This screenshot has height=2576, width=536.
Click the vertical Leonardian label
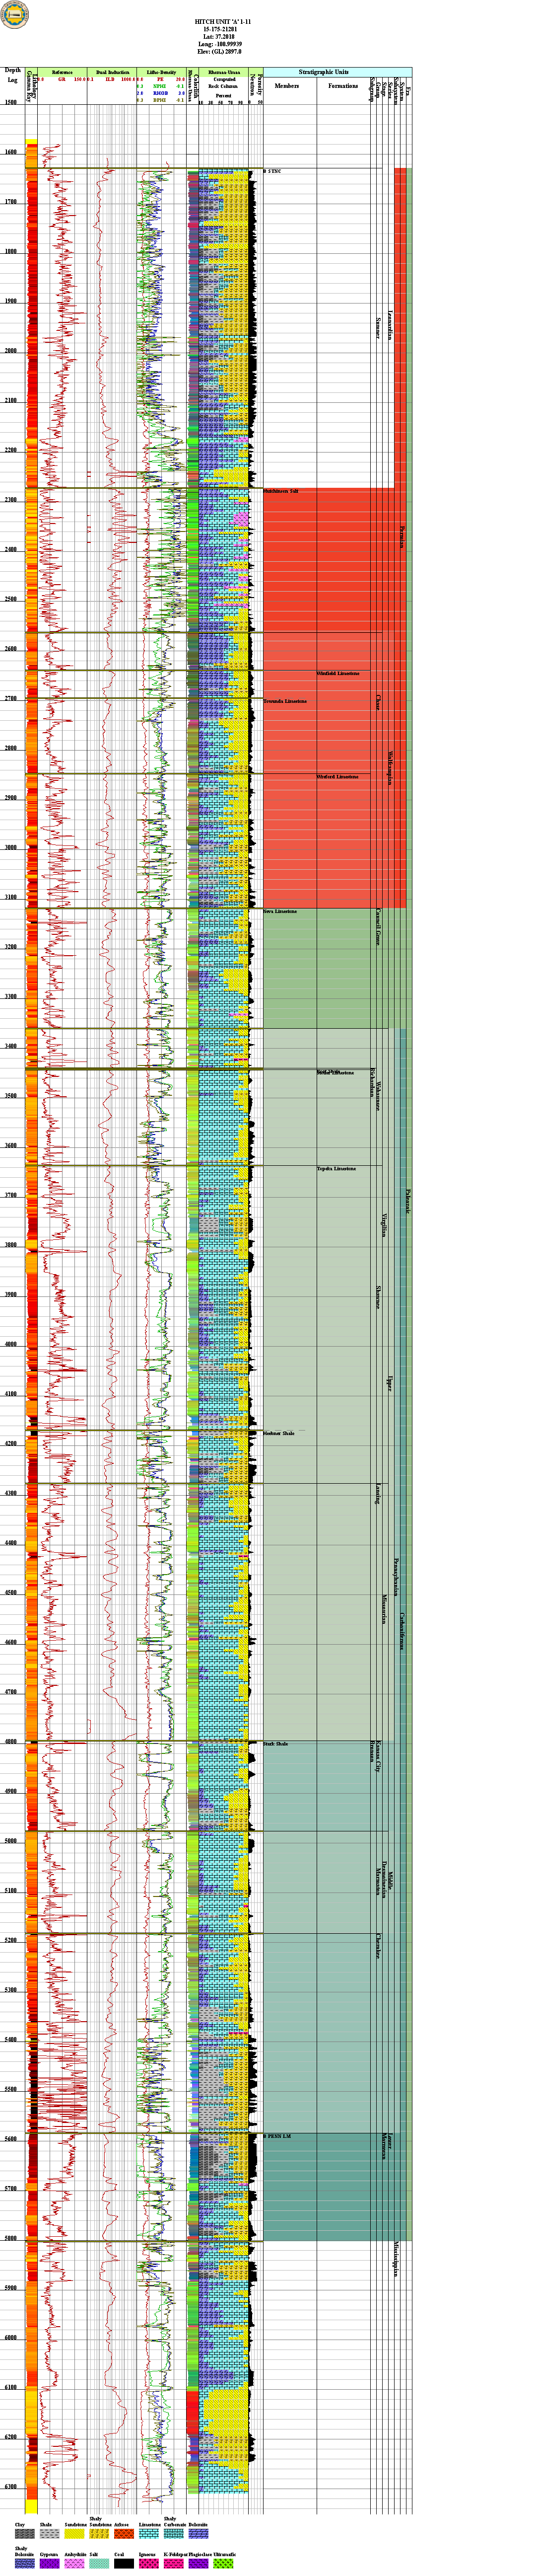tap(390, 326)
